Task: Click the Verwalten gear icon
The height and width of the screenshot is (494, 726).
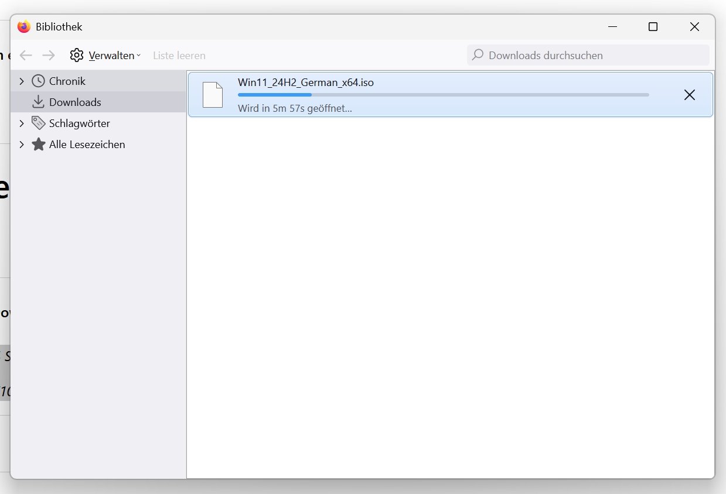Action: tap(77, 56)
